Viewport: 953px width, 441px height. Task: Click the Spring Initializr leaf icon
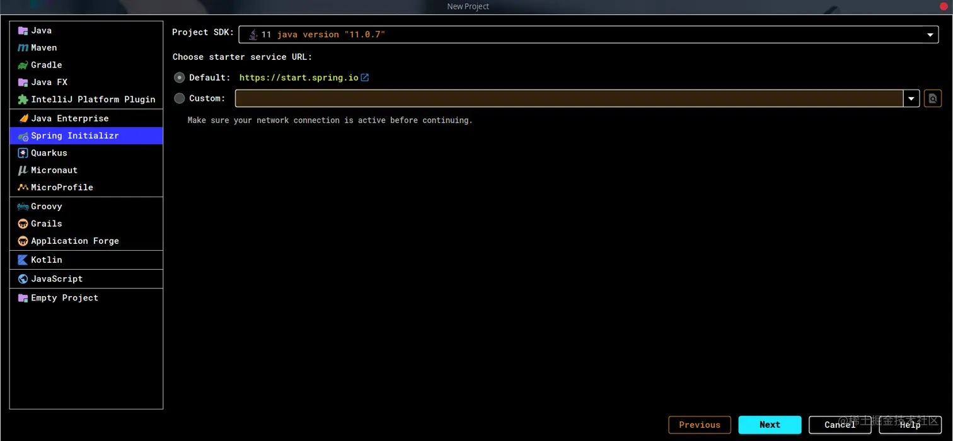point(23,136)
